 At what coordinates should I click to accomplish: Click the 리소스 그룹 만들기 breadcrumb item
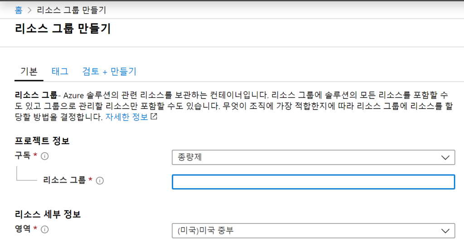point(72,10)
